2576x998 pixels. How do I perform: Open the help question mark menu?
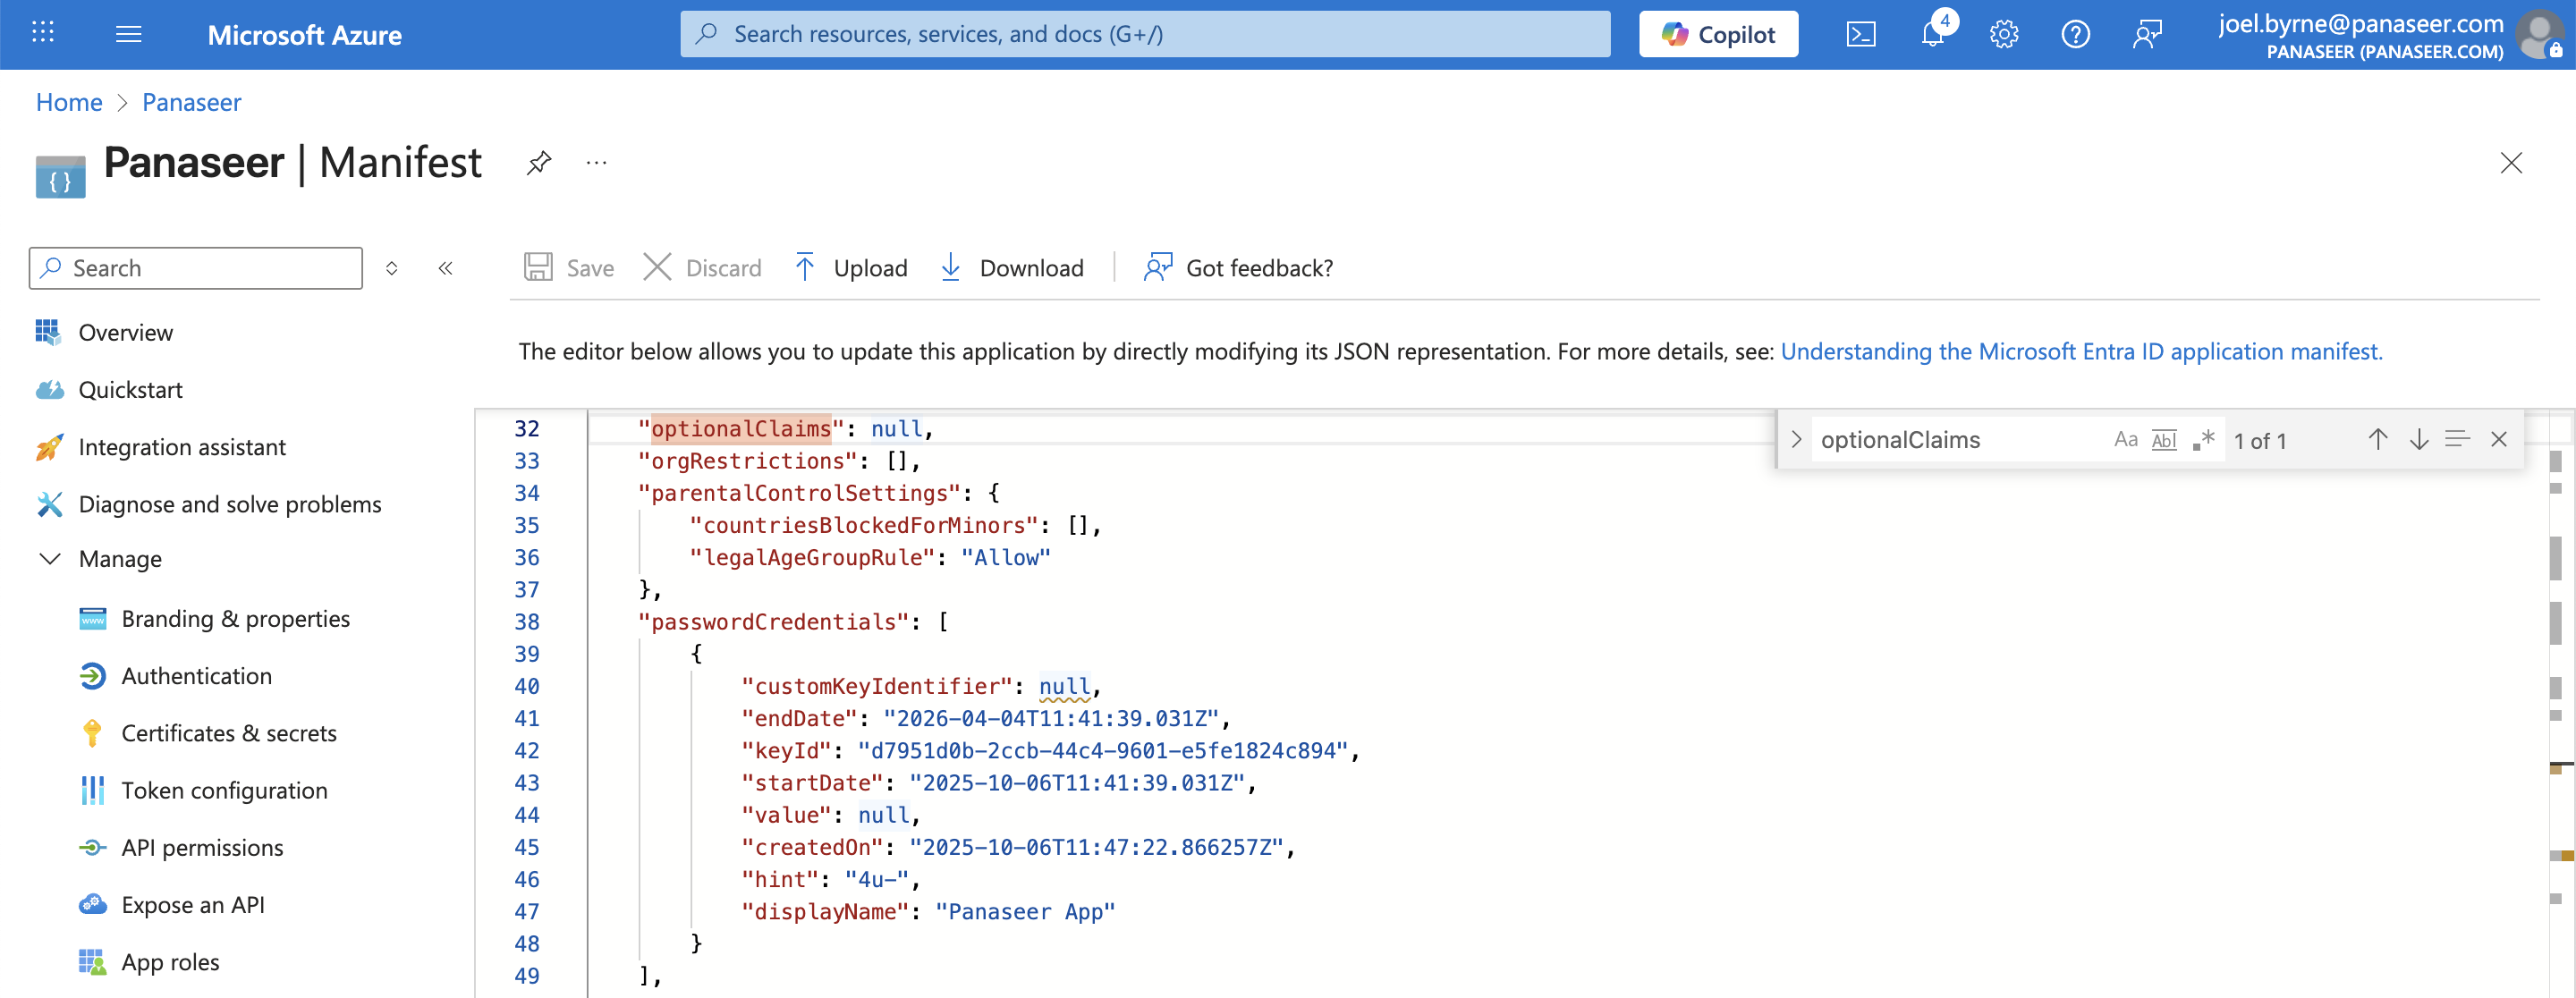pyautogui.click(x=2075, y=34)
